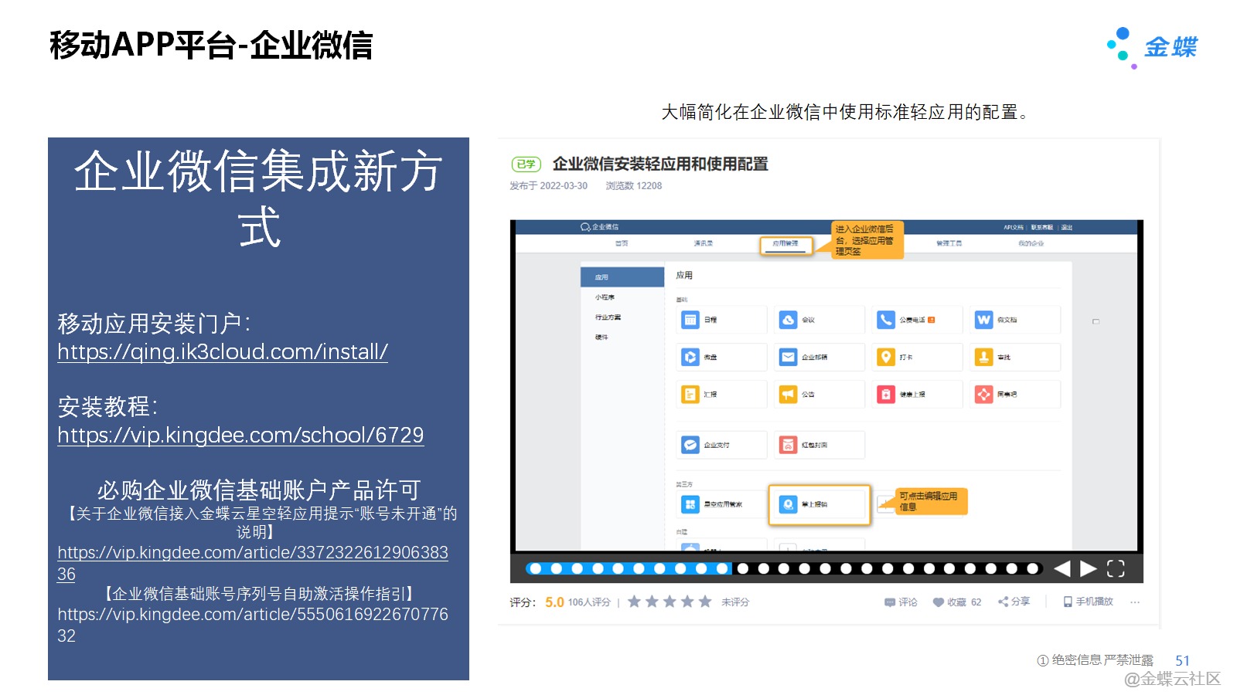This screenshot has height=695, width=1237.
Task: Click the 发布于 2022-03-30 publish date
Action: point(548,186)
